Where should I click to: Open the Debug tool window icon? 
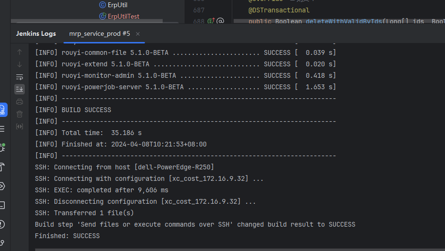[2, 147]
